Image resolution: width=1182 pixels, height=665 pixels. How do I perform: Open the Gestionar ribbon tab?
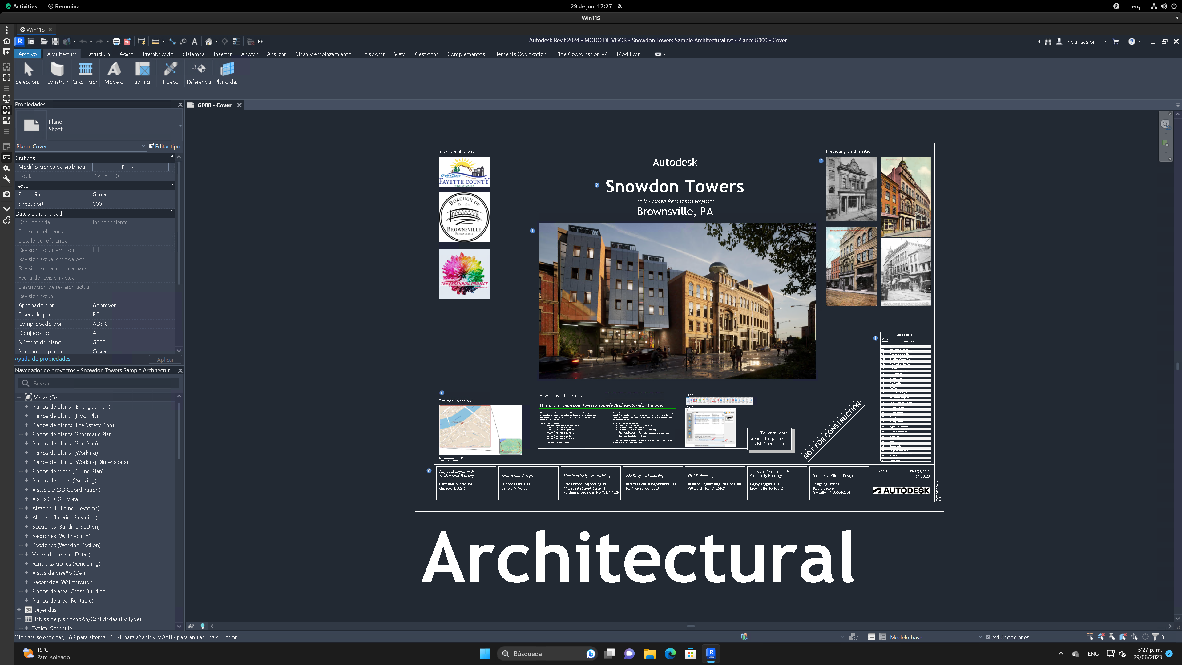(x=426, y=54)
